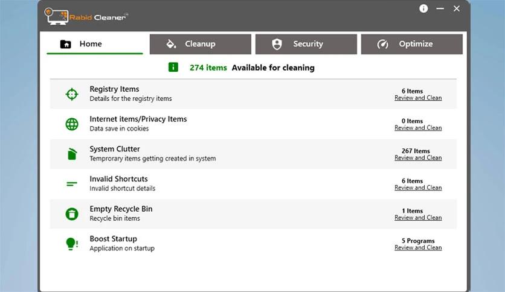Click the Security shield icon

[x=277, y=44]
